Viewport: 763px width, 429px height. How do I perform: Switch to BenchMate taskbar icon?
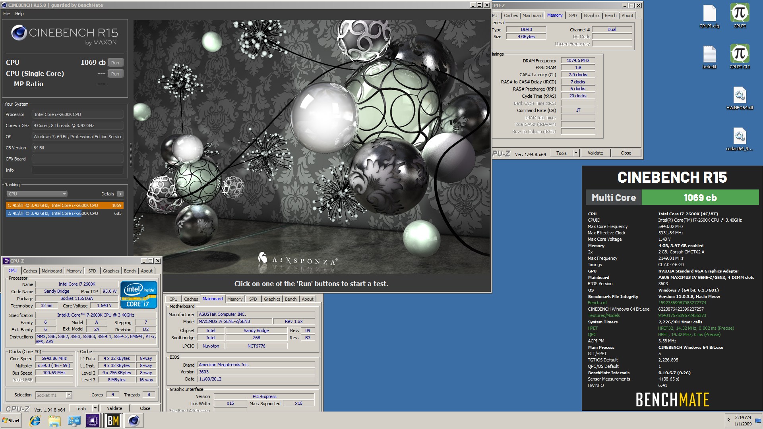pos(113,421)
